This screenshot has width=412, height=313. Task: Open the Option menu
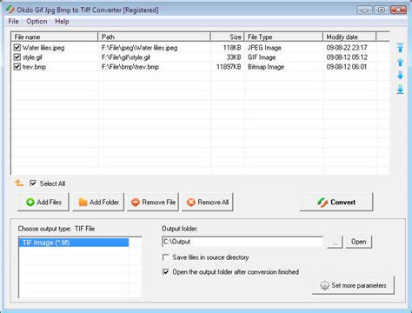(37, 21)
